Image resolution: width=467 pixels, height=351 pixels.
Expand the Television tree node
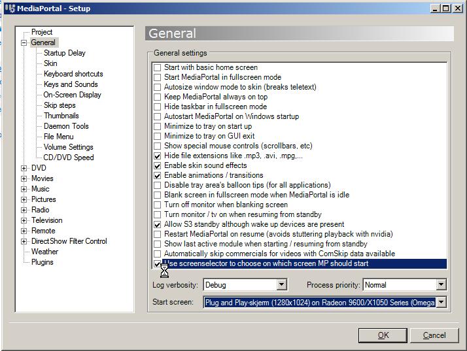pos(24,220)
